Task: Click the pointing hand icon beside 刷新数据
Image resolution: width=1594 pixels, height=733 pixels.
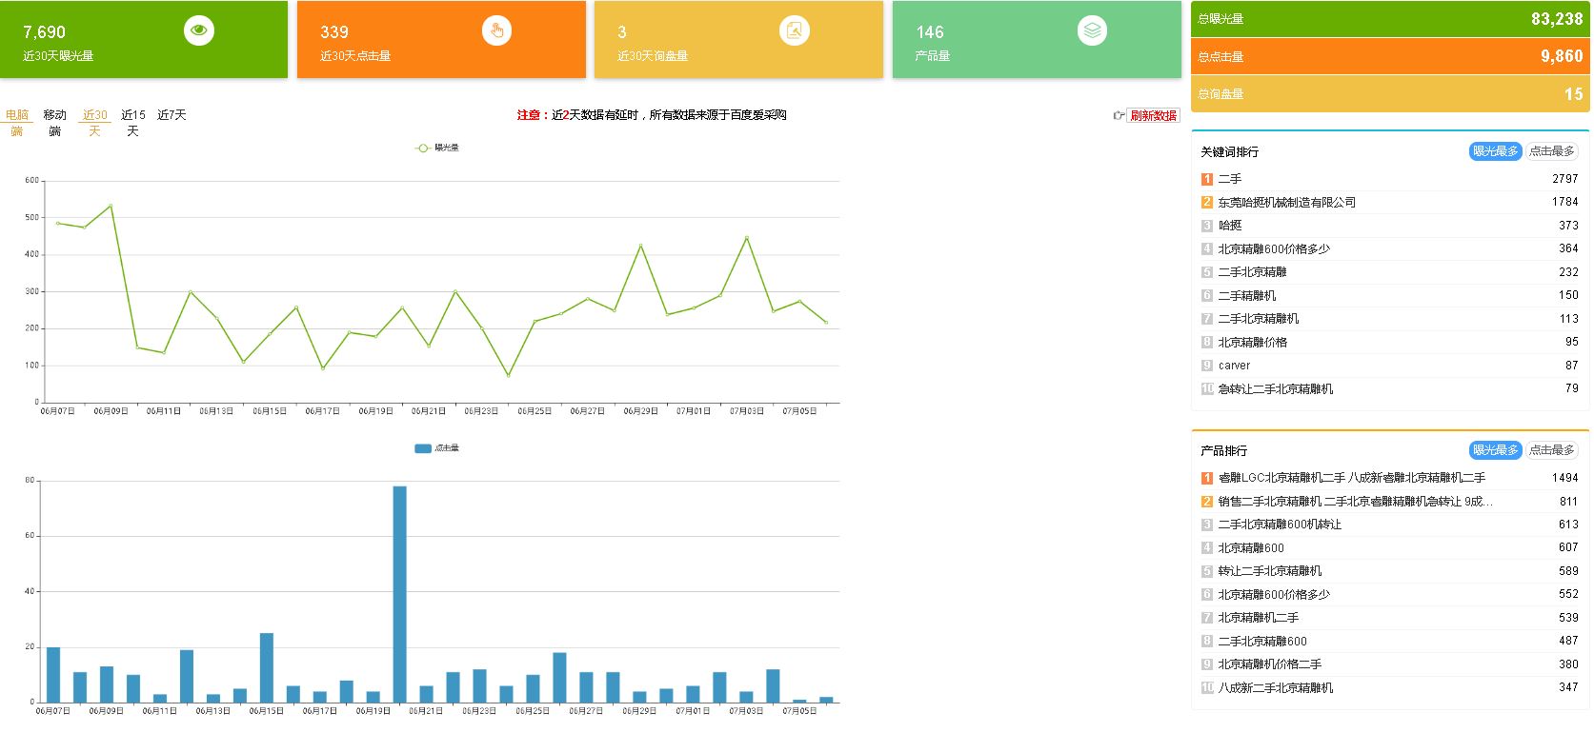Action: tap(1119, 115)
